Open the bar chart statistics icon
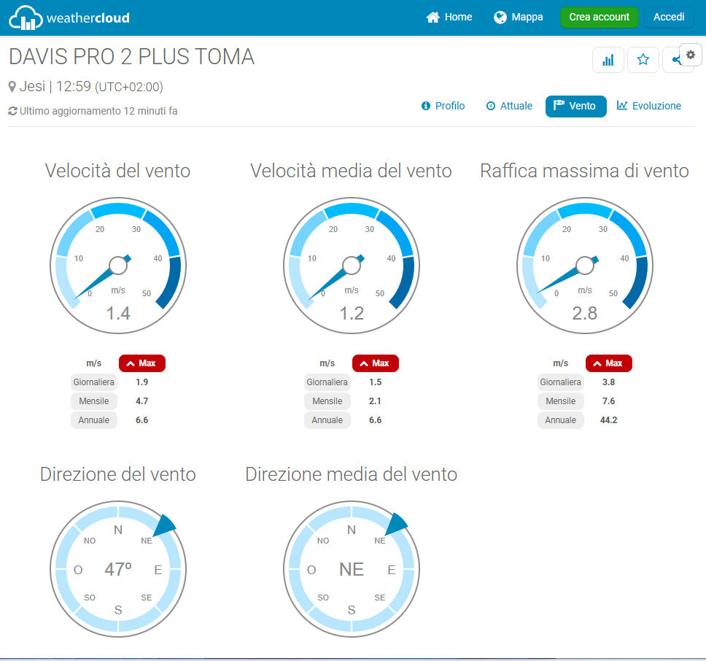The width and height of the screenshot is (706, 661). pos(608,60)
